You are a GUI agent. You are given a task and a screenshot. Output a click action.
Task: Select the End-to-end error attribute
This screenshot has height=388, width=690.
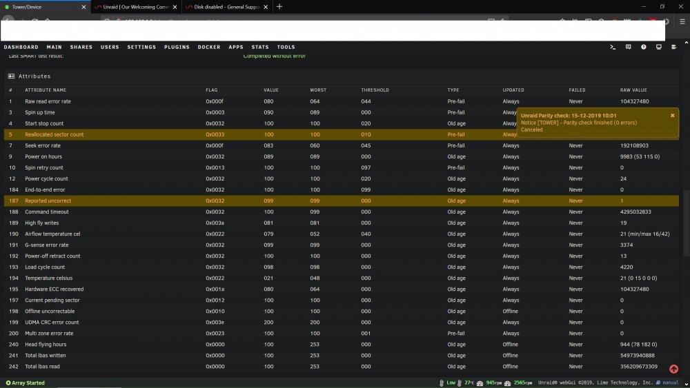pos(45,190)
